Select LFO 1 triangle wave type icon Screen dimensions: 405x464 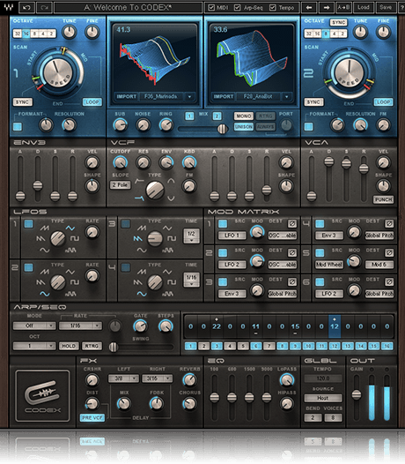click(70, 228)
